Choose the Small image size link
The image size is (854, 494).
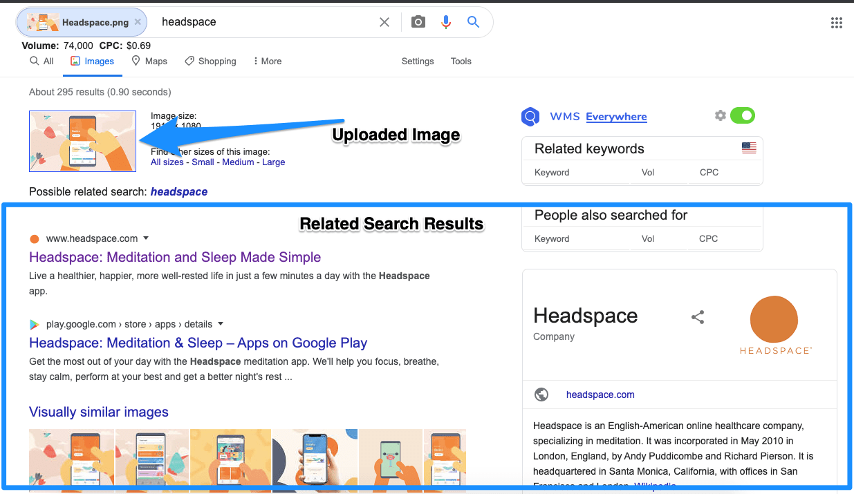click(203, 162)
